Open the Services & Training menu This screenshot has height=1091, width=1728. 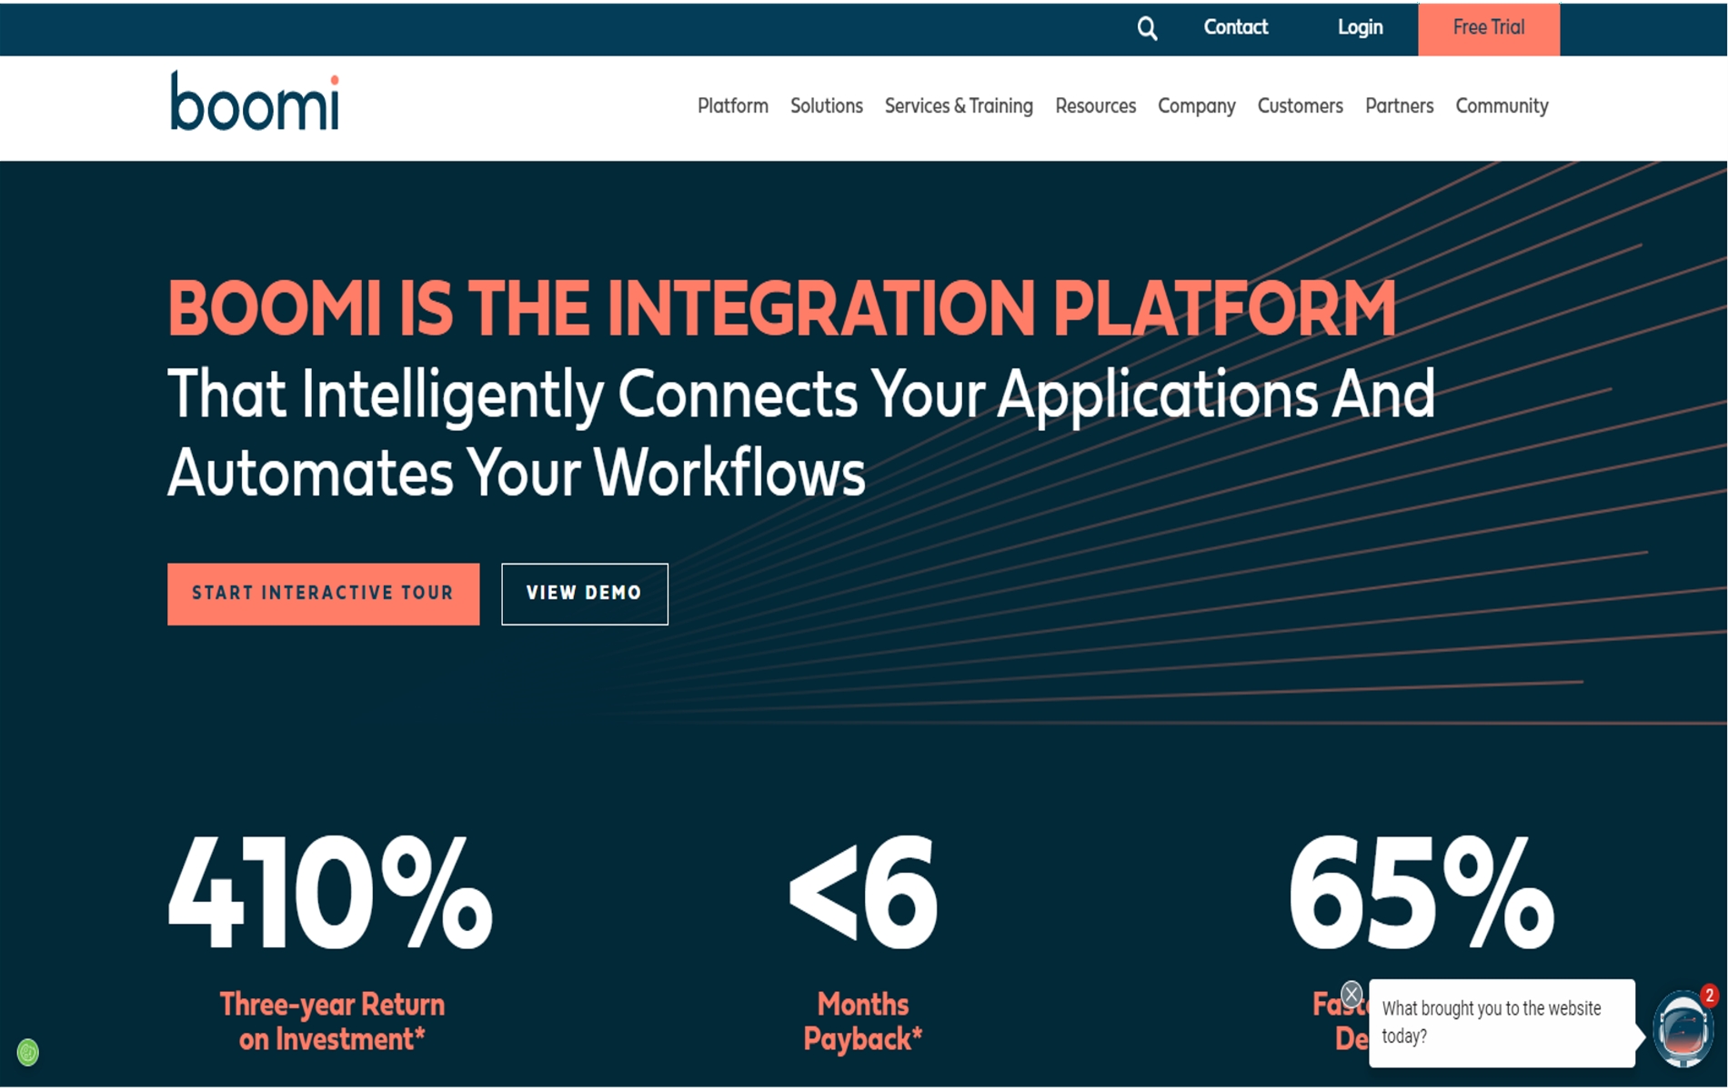958,106
